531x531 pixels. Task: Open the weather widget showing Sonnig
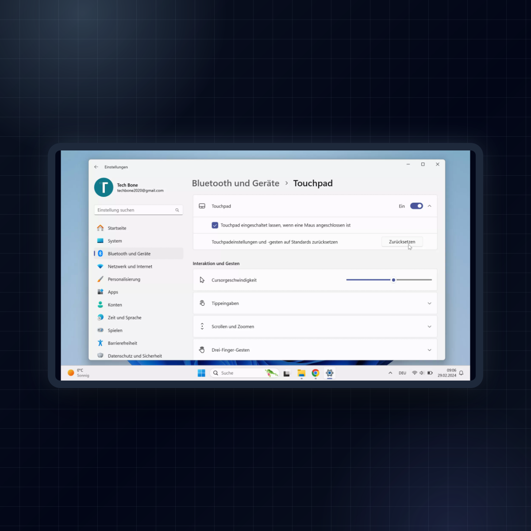tap(78, 373)
